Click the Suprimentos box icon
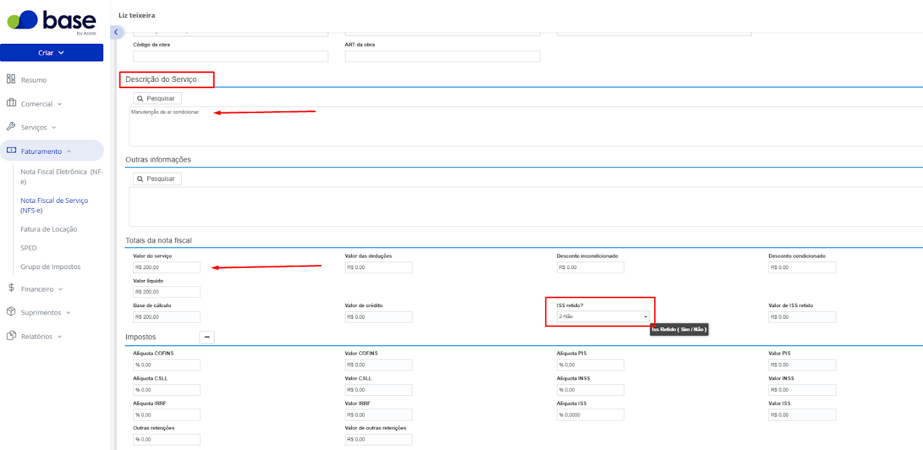This screenshot has height=450, width=923. coord(11,311)
